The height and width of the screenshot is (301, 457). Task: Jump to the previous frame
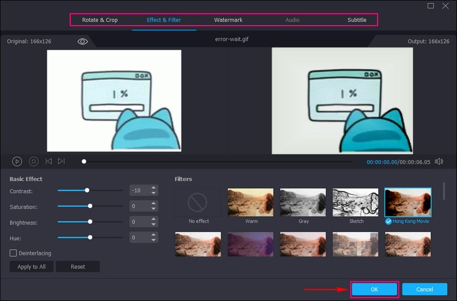point(49,161)
